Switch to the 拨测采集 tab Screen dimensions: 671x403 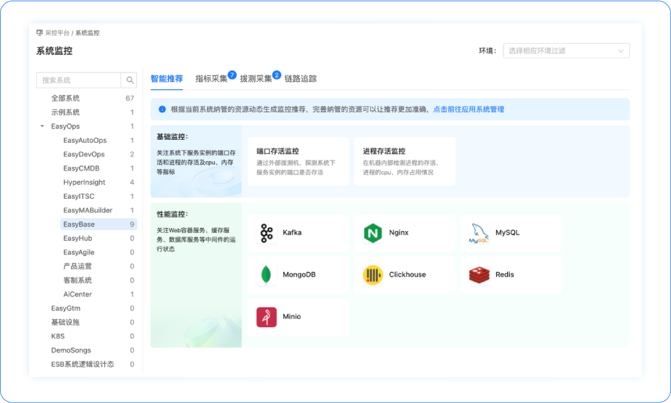pos(256,79)
